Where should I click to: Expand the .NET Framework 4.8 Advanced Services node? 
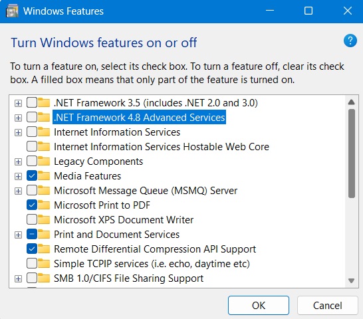click(18, 118)
